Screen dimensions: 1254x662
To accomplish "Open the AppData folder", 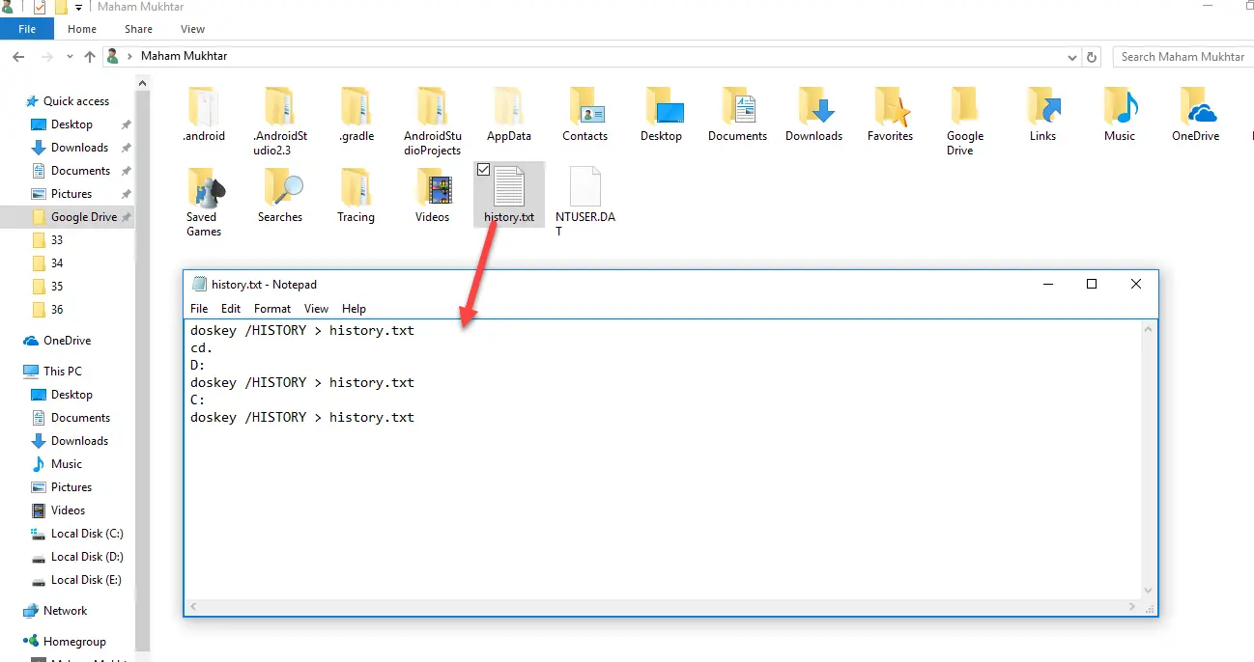I will click(x=508, y=111).
